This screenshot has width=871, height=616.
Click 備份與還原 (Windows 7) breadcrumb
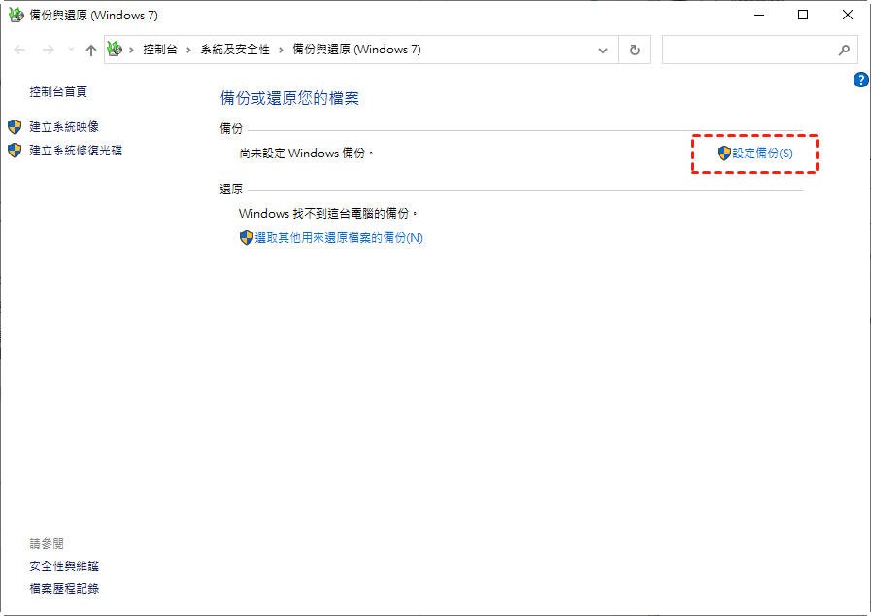tap(356, 50)
